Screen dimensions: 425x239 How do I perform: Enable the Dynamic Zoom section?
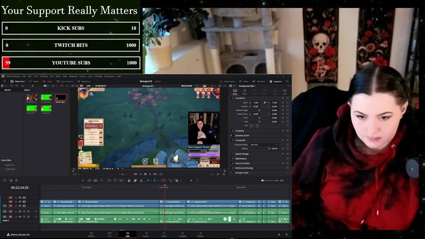point(233,135)
